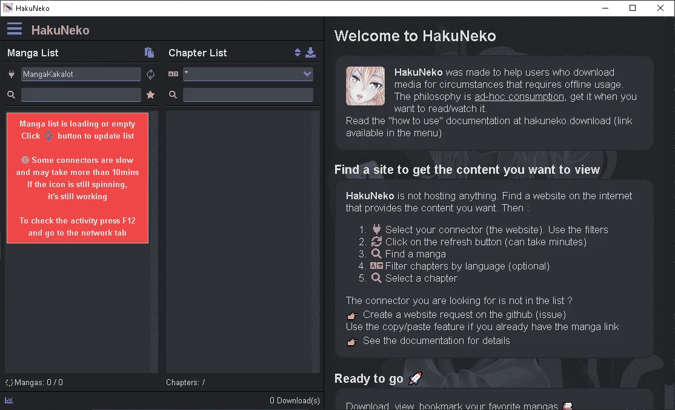The height and width of the screenshot is (410, 675).
Task: Focus the chapter search input field
Action: pyautogui.click(x=248, y=94)
